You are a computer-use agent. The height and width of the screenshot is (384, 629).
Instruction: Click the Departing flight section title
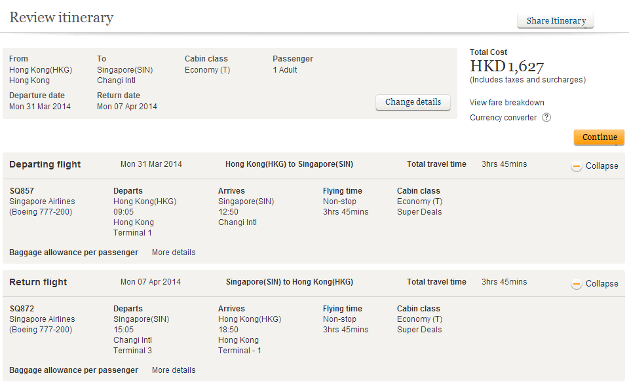point(45,165)
